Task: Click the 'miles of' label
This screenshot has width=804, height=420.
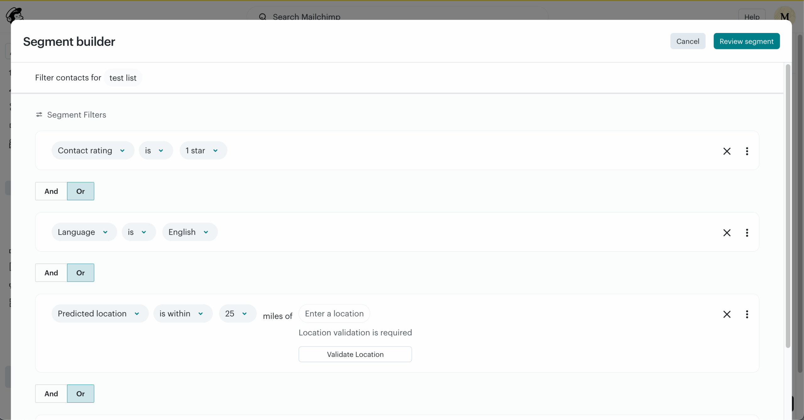Action: coord(278,316)
